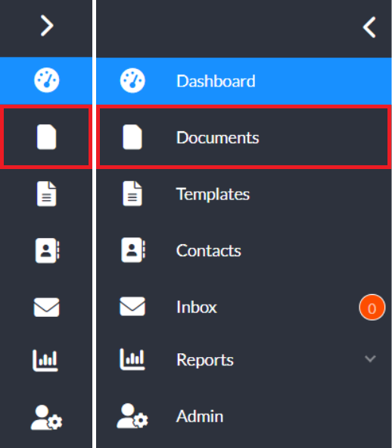The image size is (392, 448).
Task: Open Reports chart icon in collapsed sidebar
Action: pos(45,360)
